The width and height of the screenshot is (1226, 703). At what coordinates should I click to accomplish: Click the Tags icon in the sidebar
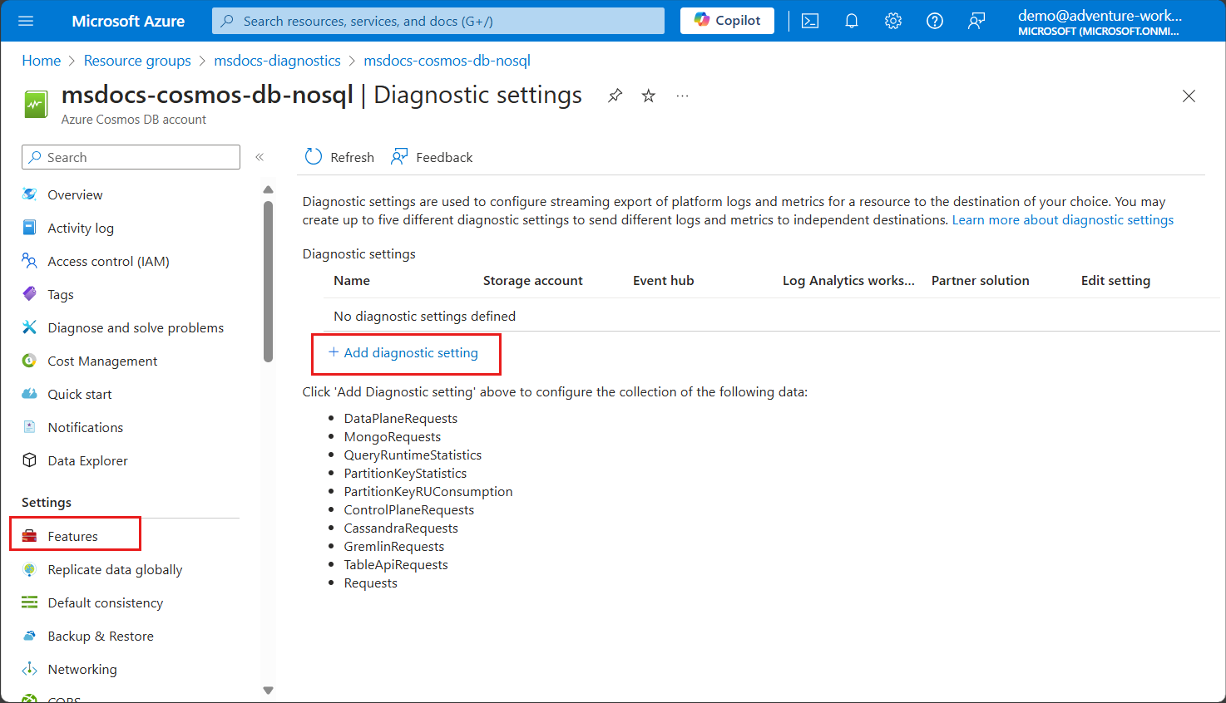click(x=30, y=294)
